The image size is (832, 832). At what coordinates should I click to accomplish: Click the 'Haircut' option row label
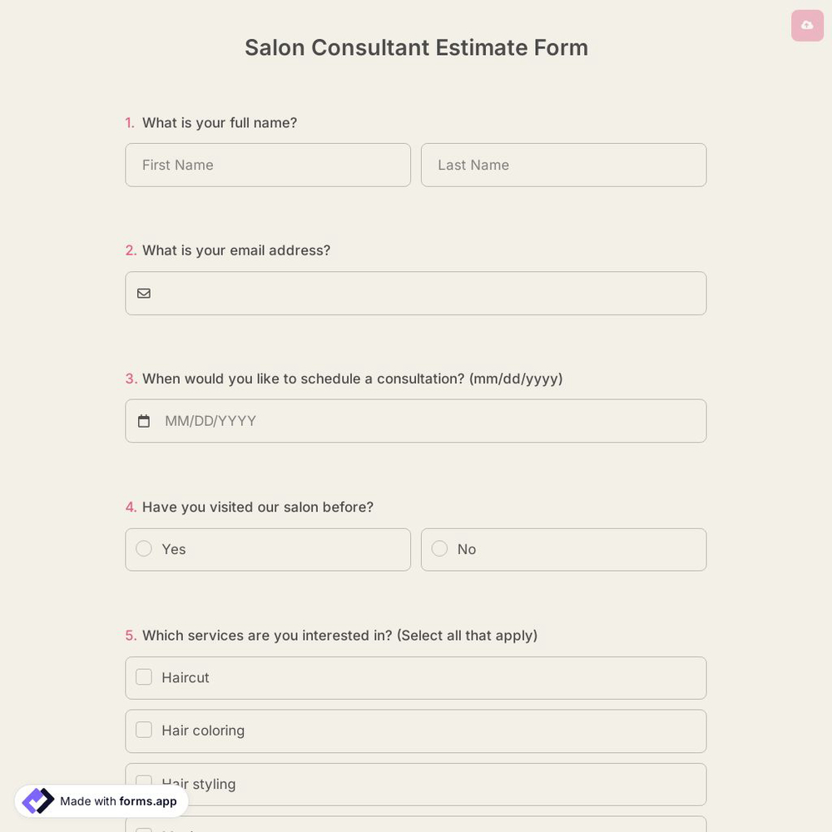pyautogui.click(x=185, y=677)
